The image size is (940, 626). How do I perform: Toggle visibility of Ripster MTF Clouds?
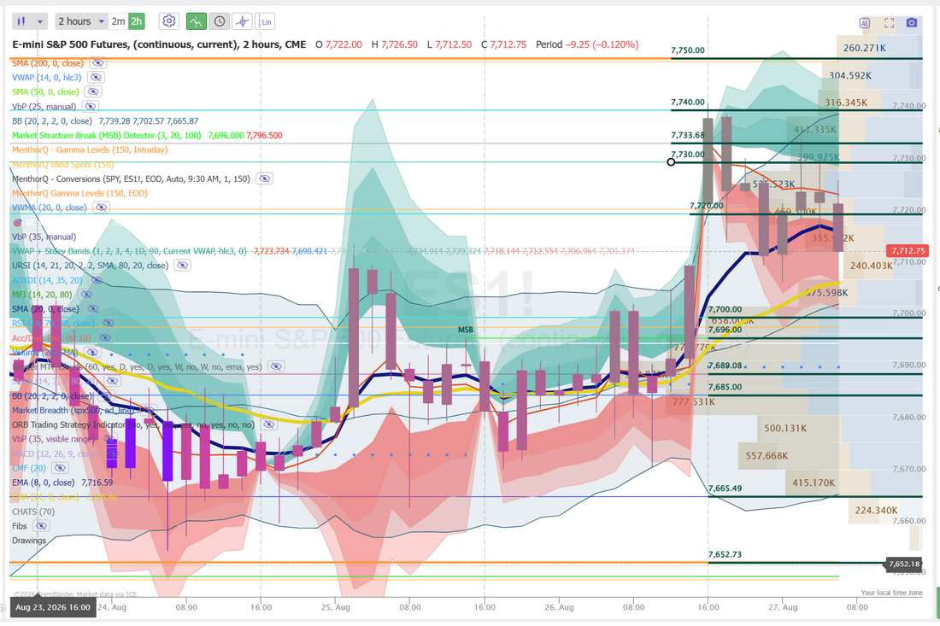pyautogui.click(x=276, y=366)
